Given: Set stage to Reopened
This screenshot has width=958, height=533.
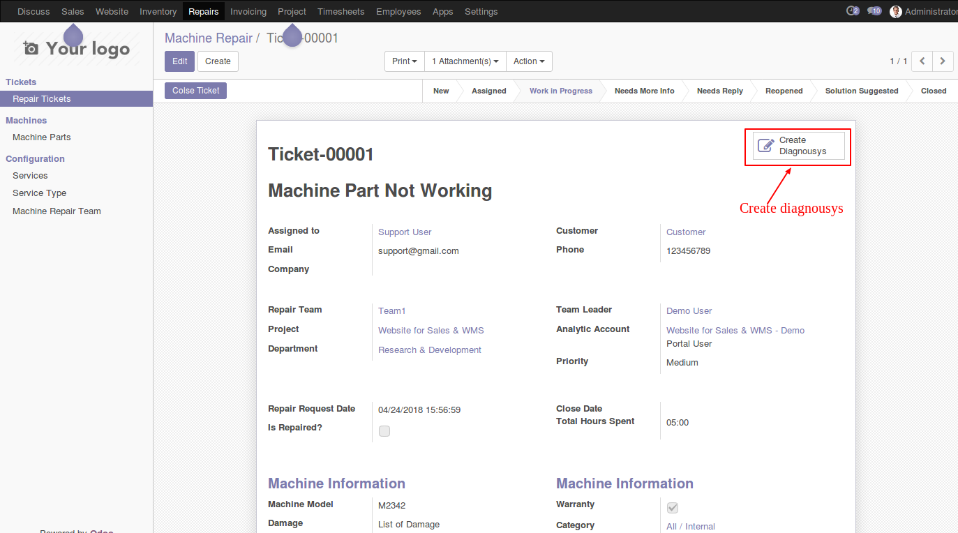Looking at the screenshot, I should click(784, 91).
